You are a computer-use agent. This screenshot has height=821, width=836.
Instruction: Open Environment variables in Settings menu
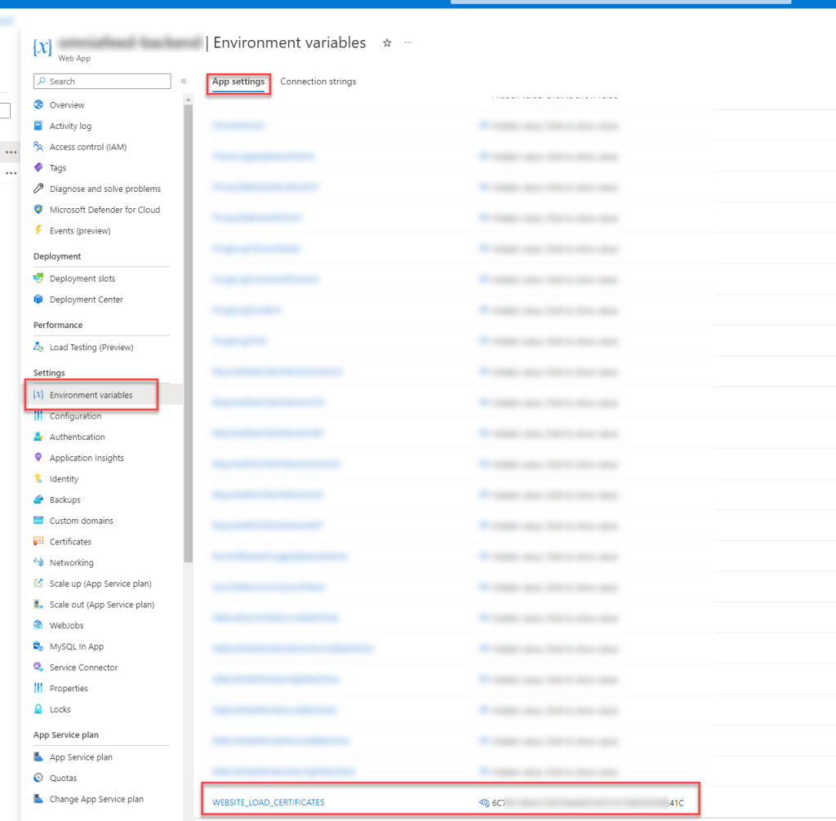pos(91,395)
